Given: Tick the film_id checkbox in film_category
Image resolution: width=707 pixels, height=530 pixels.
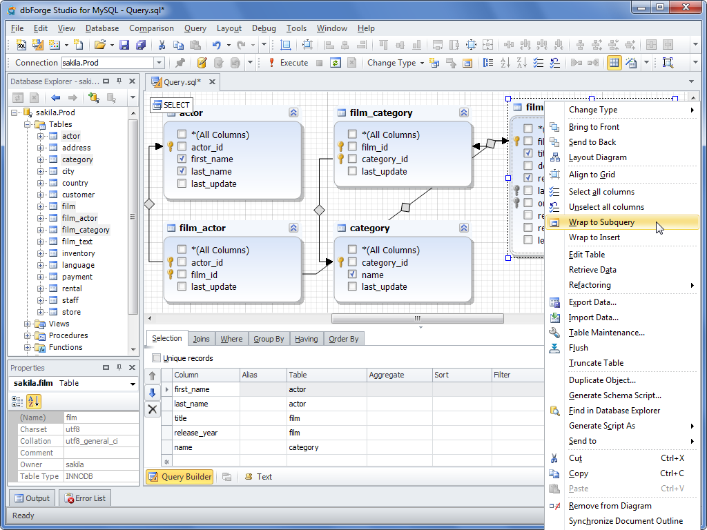Looking at the screenshot, I should click(352, 147).
